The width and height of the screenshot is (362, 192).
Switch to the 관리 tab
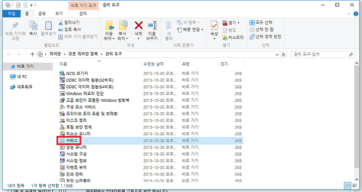tap(83, 14)
